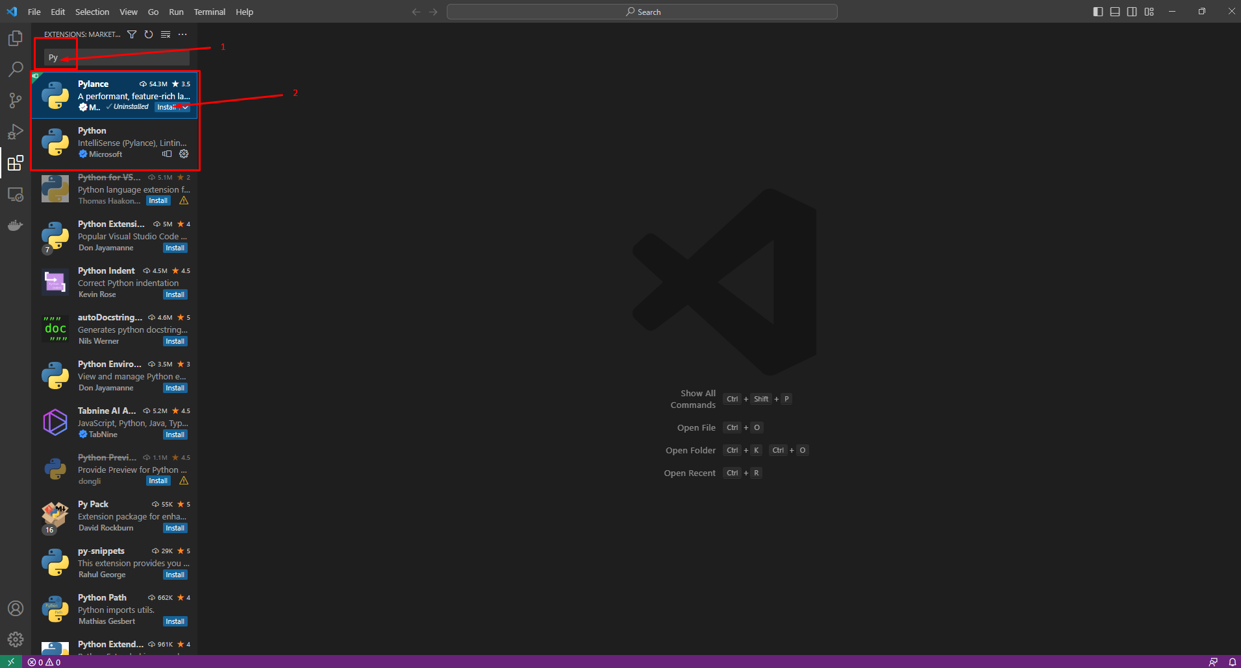1241x668 pixels.
Task: Expand the Pylance Install dropdown arrow
Action: (186, 107)
